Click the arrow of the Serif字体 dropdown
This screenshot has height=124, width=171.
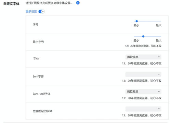[159, 74]
